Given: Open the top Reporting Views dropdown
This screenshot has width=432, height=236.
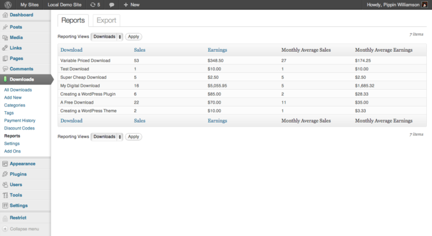Looking at the screenshot, I should tap(107, 37).
